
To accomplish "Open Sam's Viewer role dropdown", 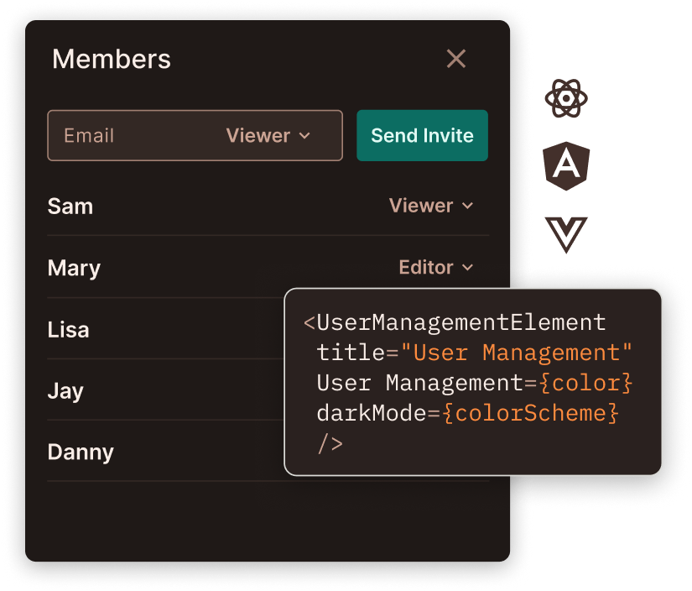I will tap(431, 206).
